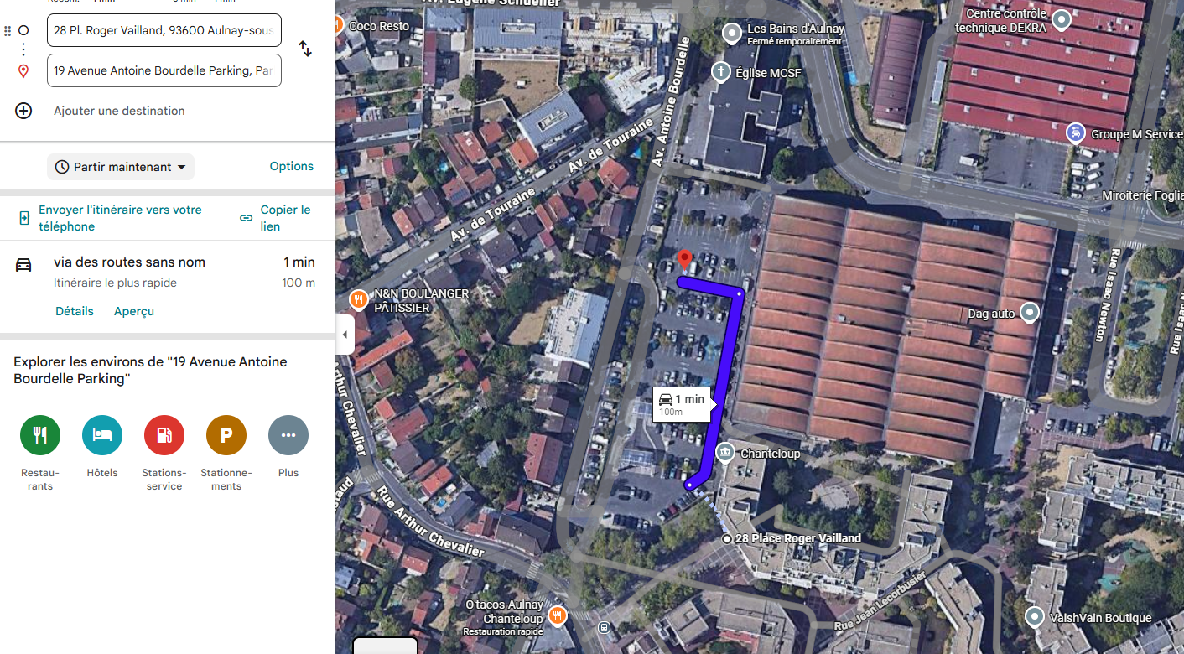1184x654 pixels.
Task: Click the 1 min 100m route label on map
Action: [x=682, y=404]
